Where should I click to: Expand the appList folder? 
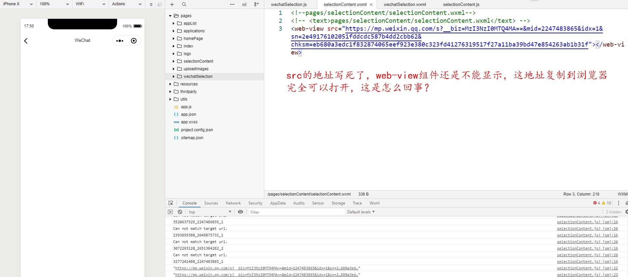(x=173, y=23)
